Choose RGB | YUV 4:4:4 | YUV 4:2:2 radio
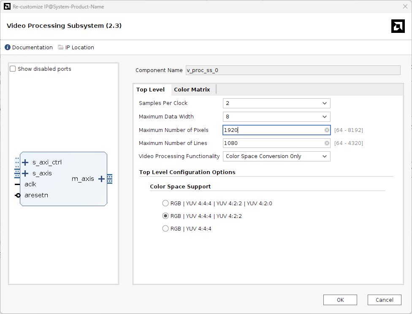This screenshot has width=412, height=314. (x=165, y=216)
